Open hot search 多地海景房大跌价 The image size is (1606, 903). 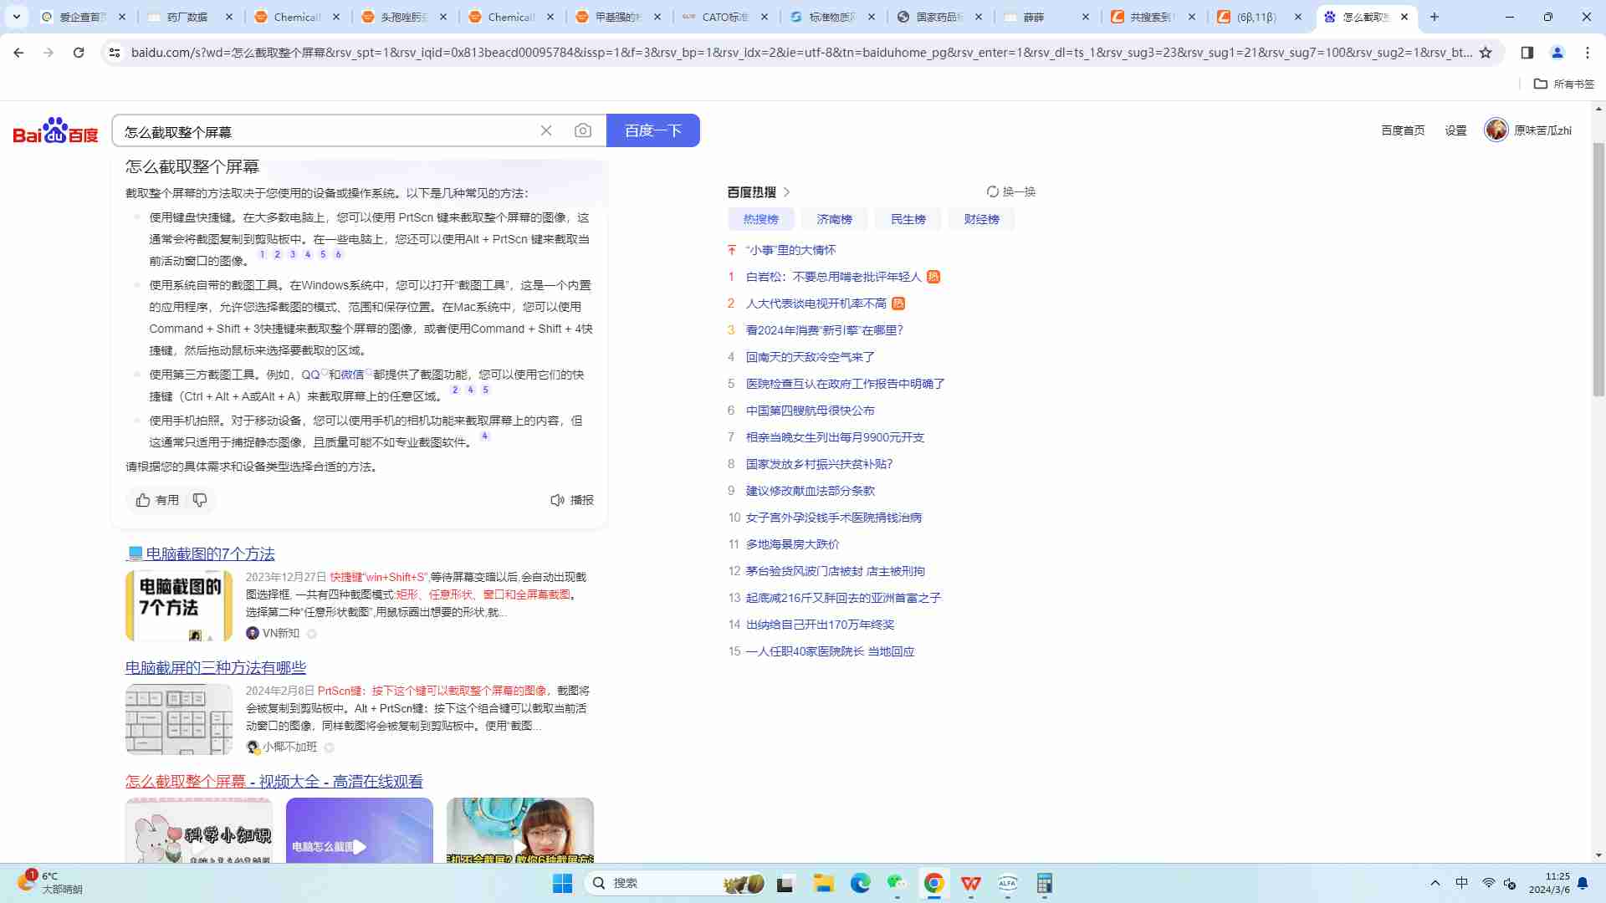pyautogui.click(x=792, y=544)
